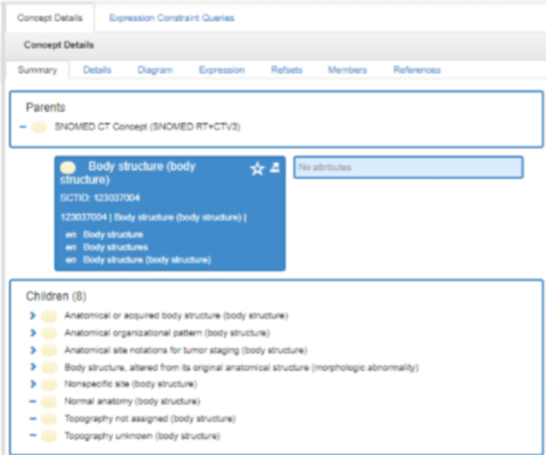Click the star favorite icon on Body structure card

tap(257, 169)
